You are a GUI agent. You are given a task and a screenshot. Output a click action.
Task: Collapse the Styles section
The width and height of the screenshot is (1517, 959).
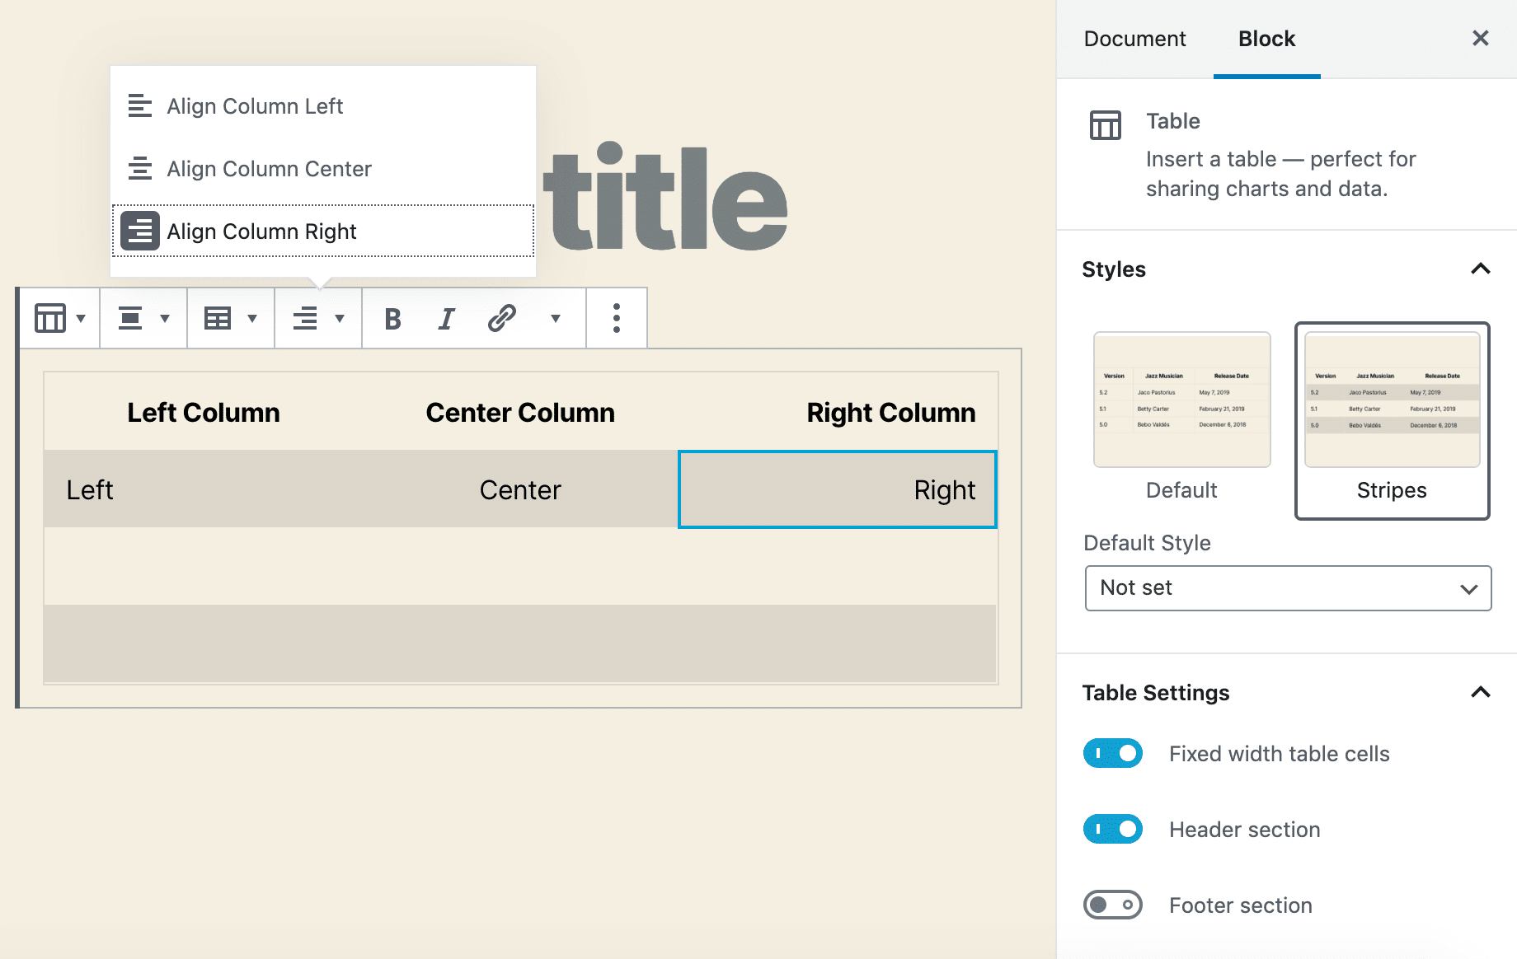click(x=1481, y=269)
